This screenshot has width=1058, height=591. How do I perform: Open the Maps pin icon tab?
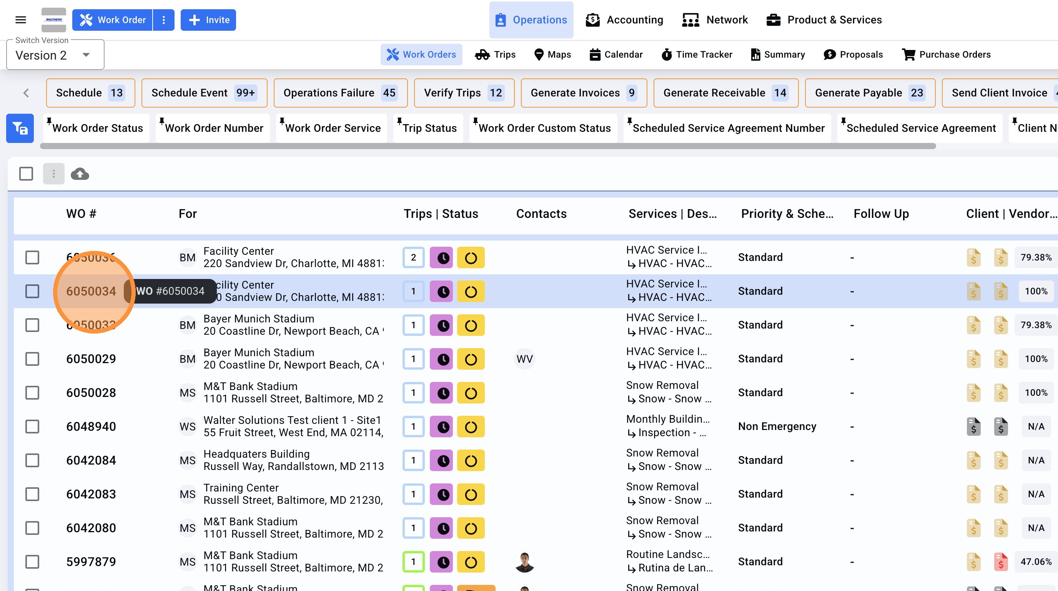tap(552, 55)
